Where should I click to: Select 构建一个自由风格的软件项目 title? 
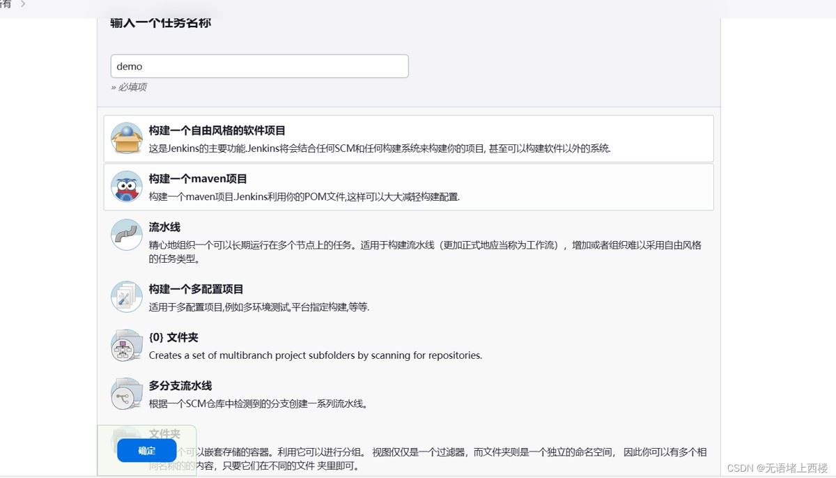(x=217, y=130)
